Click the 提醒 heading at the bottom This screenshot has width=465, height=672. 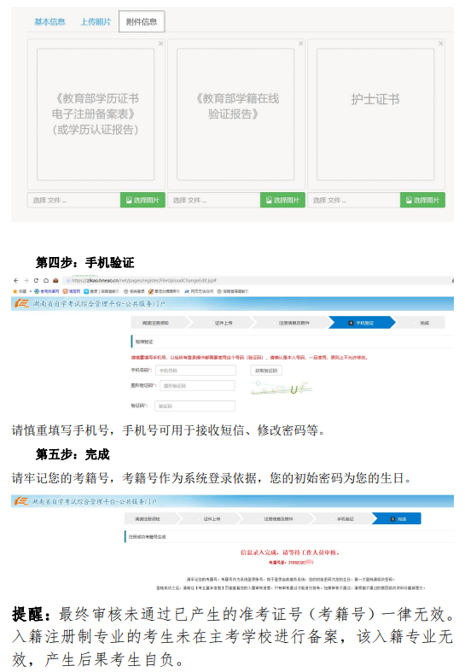32,614
